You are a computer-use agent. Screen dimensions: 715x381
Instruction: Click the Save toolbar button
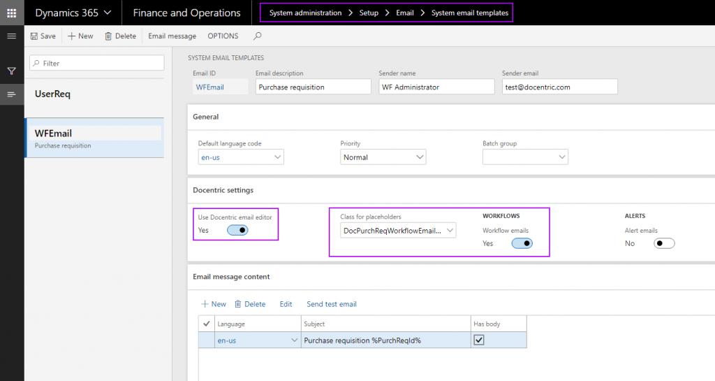pos(43,36)
